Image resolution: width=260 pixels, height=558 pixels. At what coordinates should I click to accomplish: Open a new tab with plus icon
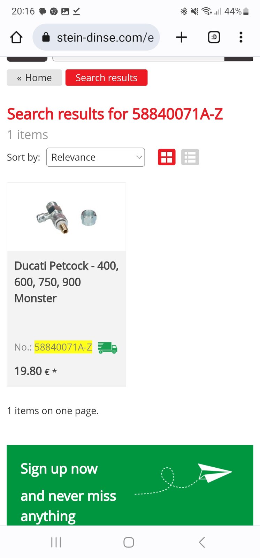tap(181, 37)
